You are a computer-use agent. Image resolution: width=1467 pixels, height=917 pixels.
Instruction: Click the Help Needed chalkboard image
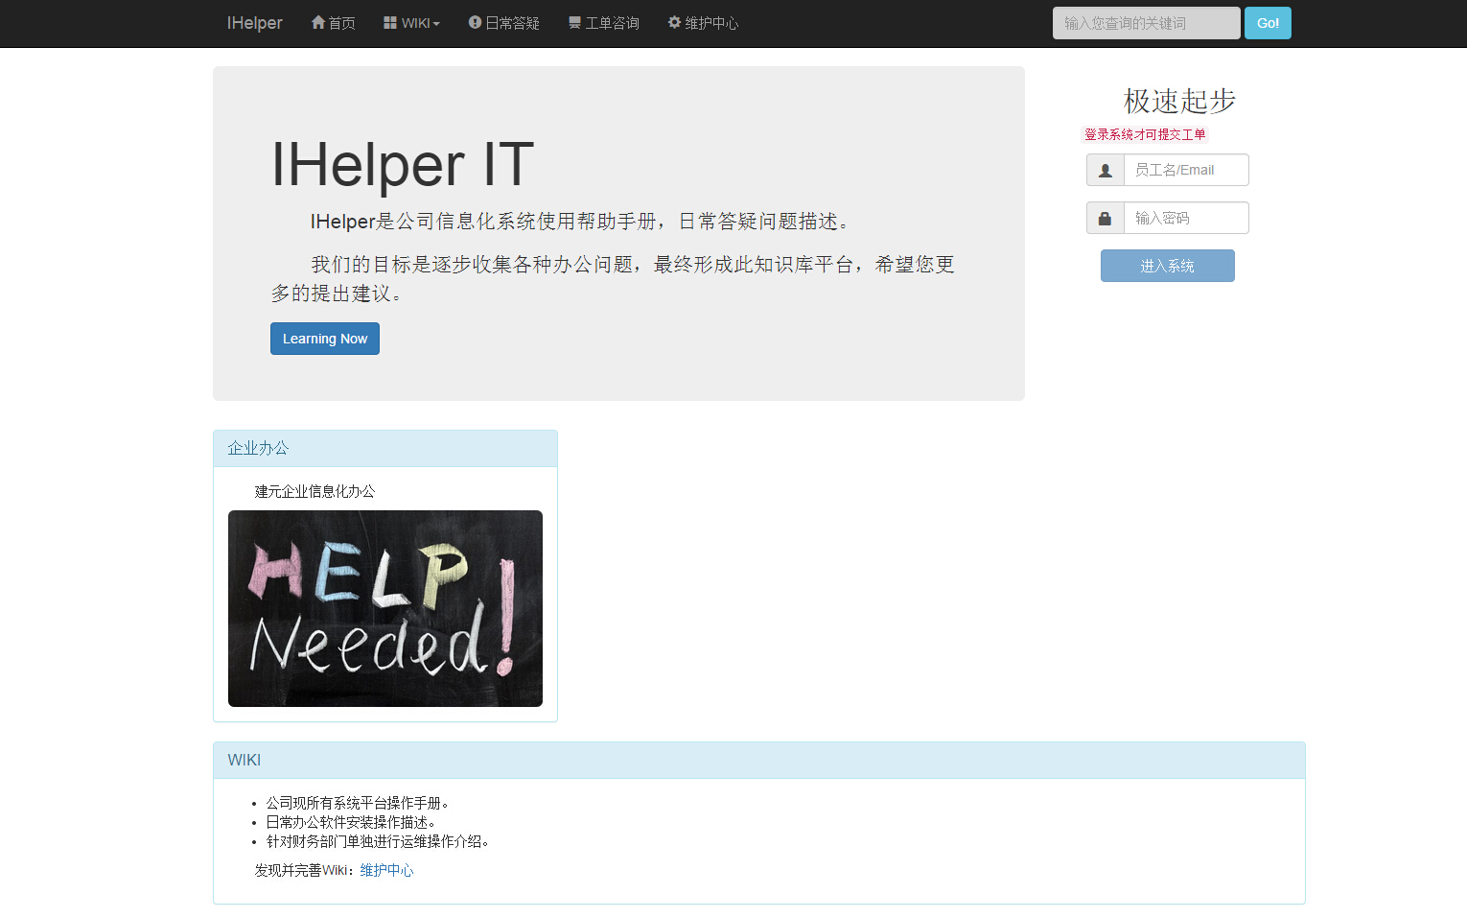[x=385, y=608]
